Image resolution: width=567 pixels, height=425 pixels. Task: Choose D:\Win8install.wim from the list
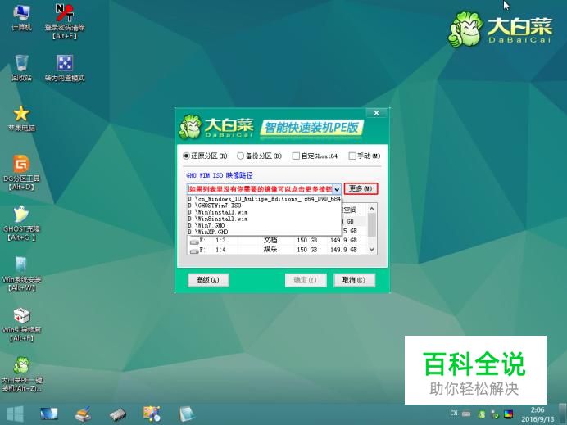click(265, 219)
